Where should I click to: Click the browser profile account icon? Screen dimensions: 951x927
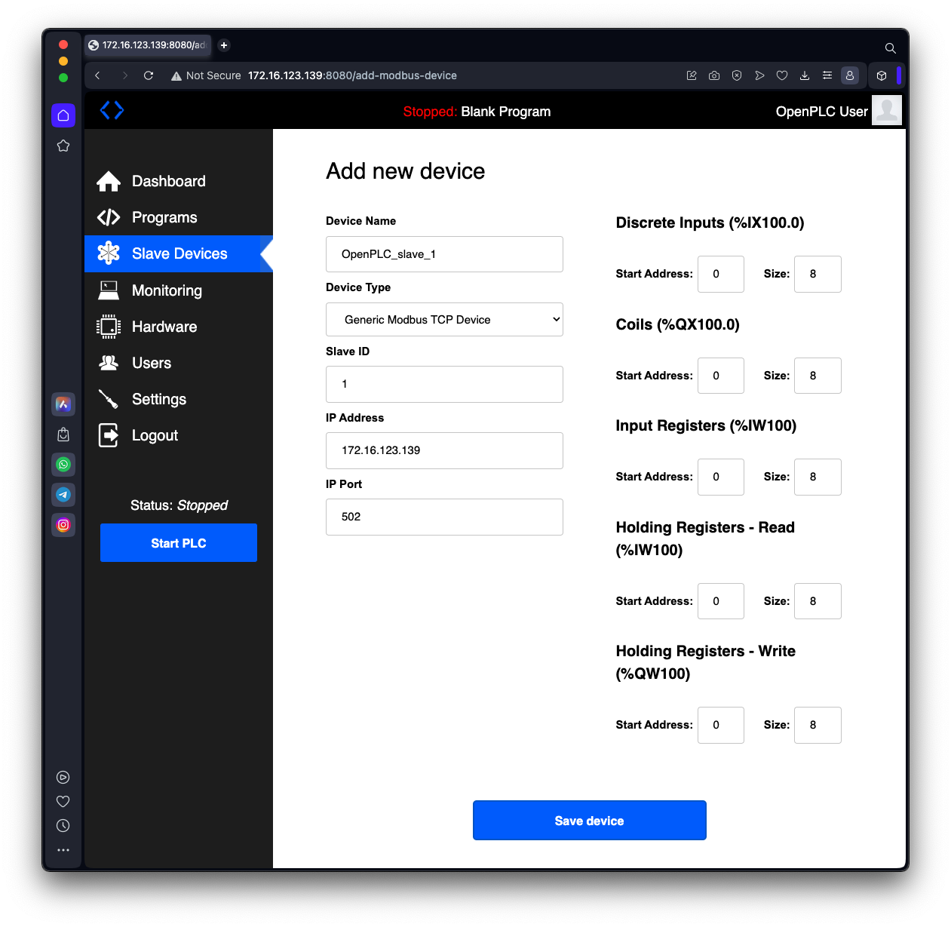click(850, 75)
